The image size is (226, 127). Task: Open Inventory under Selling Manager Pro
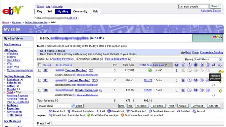click(x=13, y=80)
